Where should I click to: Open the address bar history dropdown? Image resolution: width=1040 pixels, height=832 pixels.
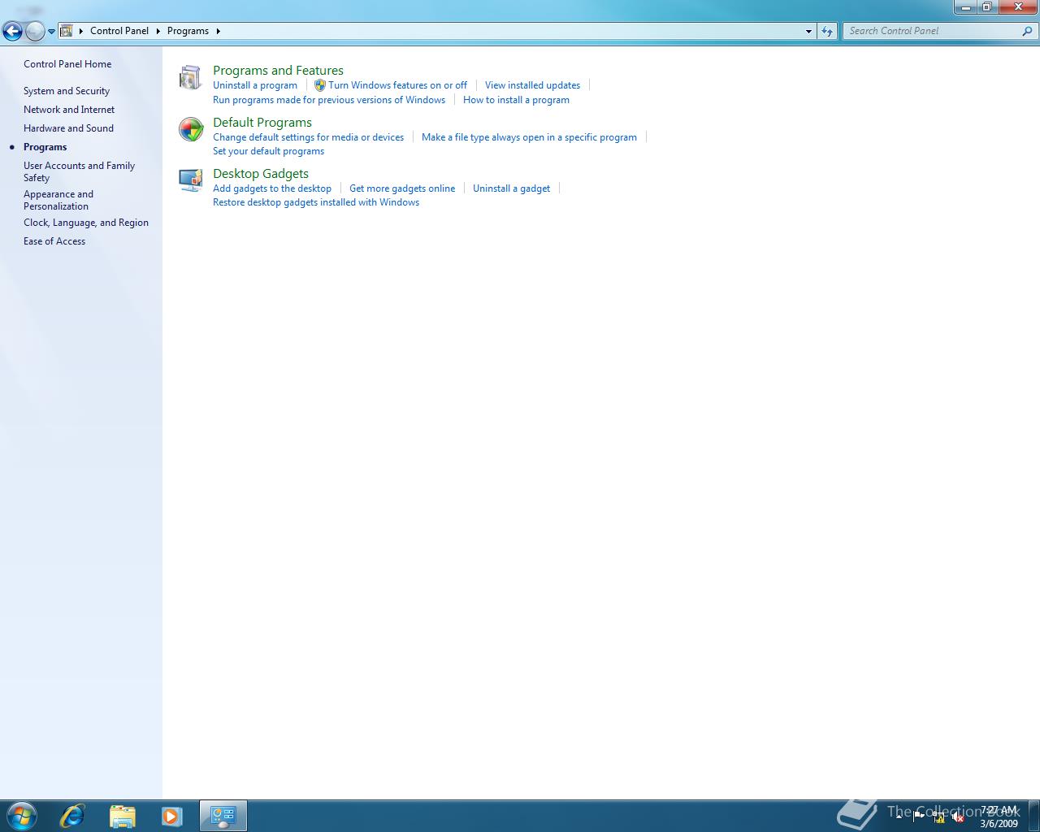coord(808,30)
